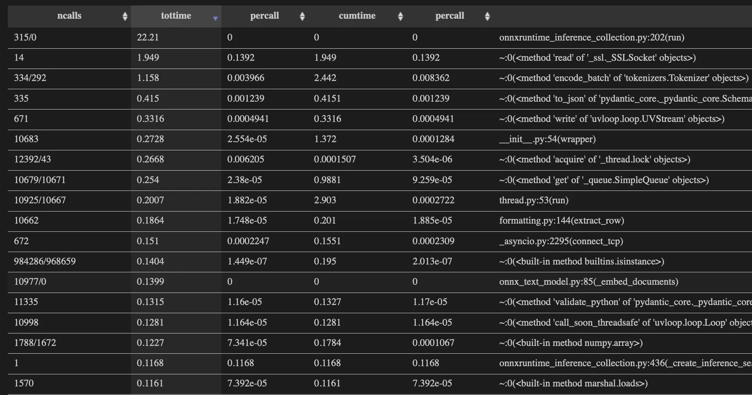Select the tottime column header
Screen dimensions: 752x395
click(x=176, y=16)
